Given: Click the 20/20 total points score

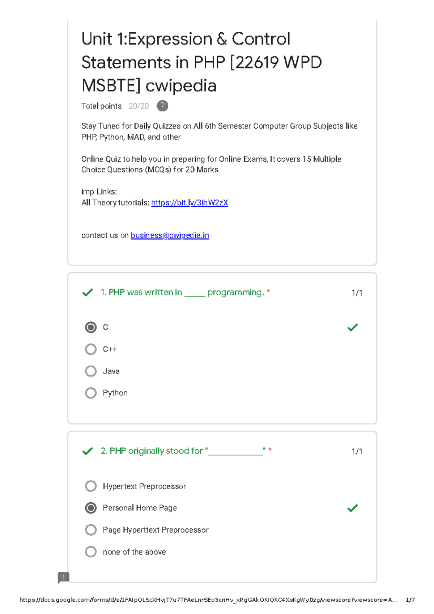Looking at the screenshot, I should [139, 106].
